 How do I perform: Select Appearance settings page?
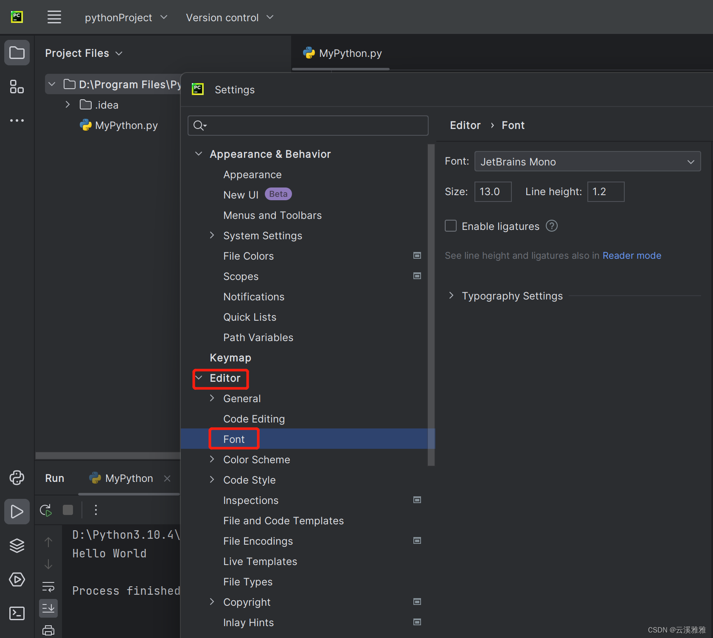tap(253, 174)
